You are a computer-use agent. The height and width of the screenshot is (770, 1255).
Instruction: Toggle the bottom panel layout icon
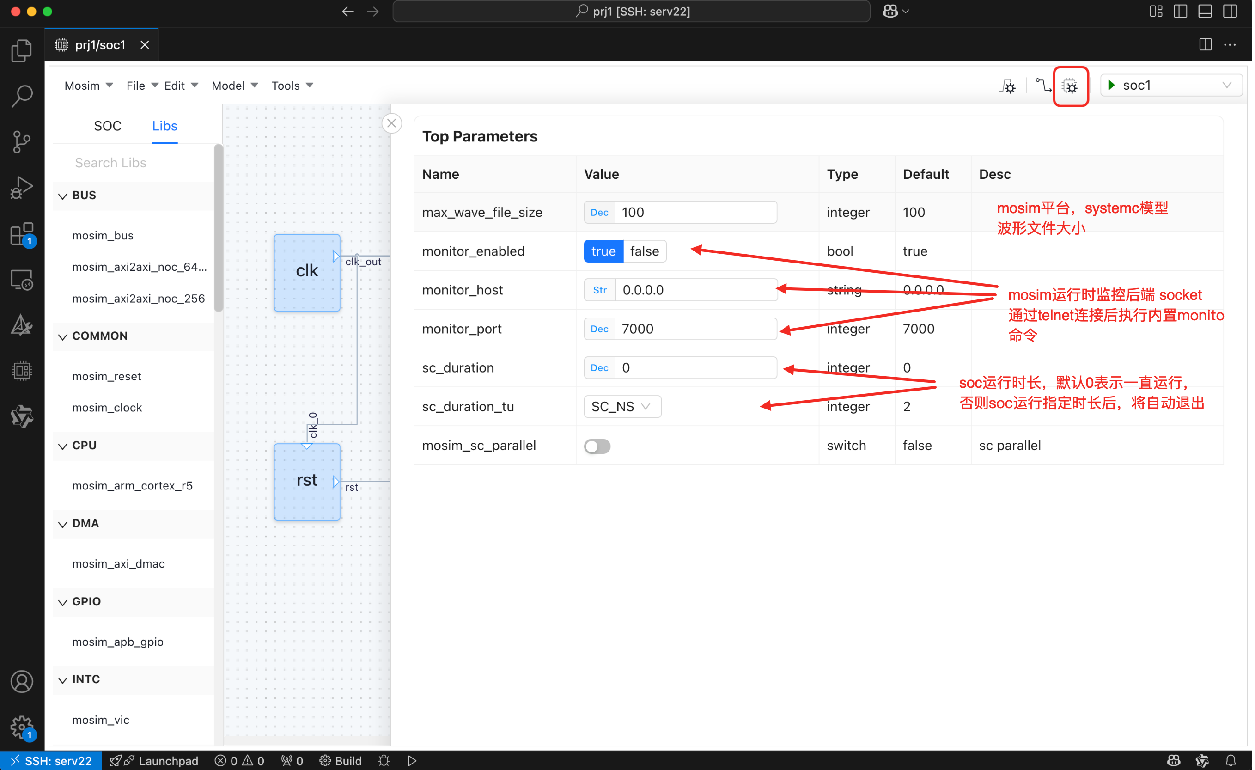tap(1205, 11)
